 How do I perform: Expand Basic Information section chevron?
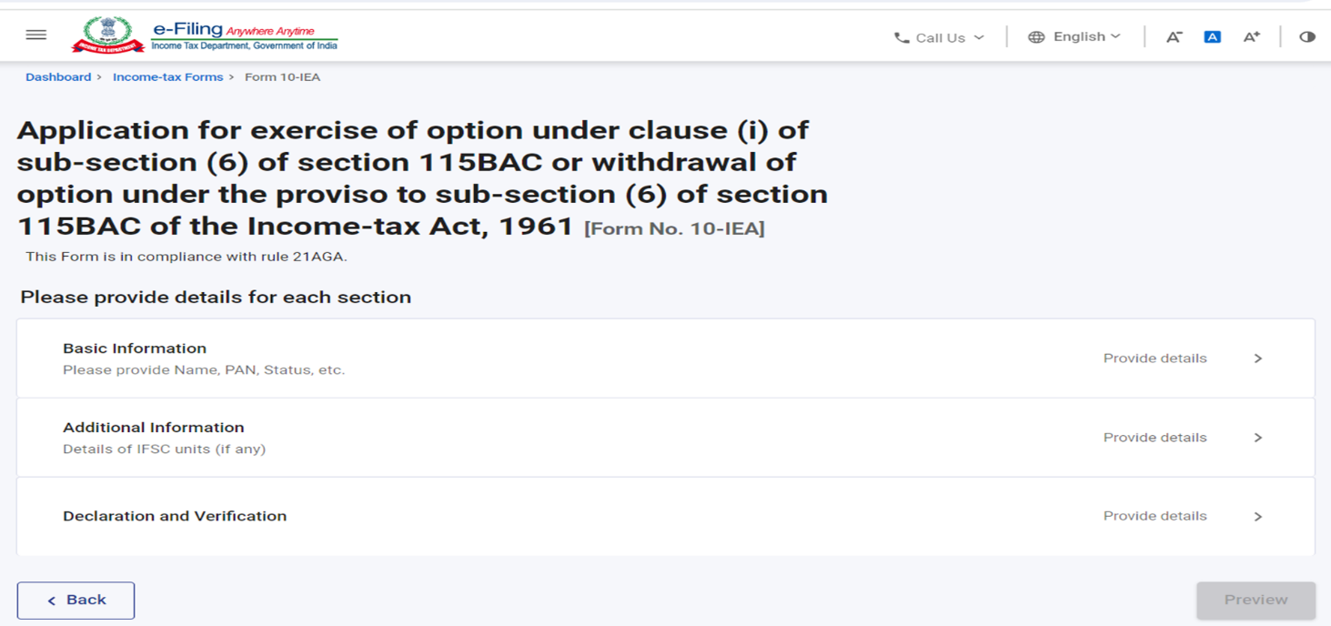1258,358
